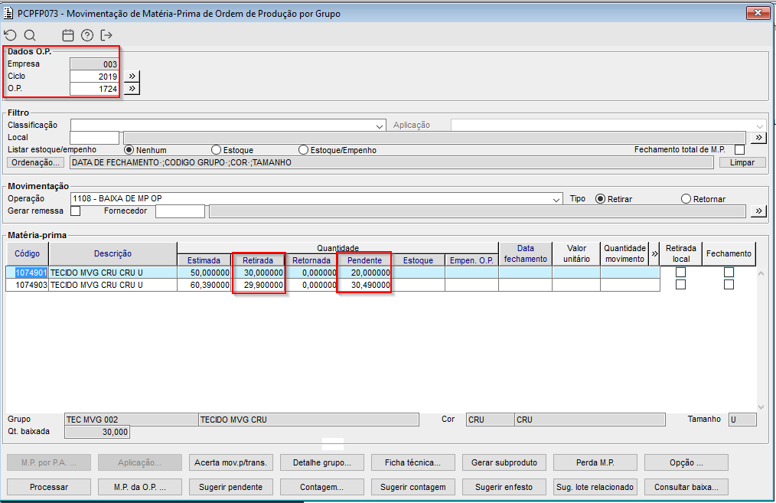Screen dimensions: 776x503
Task: Open the Operação dropdown 1108 - BAIXA DE MP OP
Action: click(x=556, y=199)
